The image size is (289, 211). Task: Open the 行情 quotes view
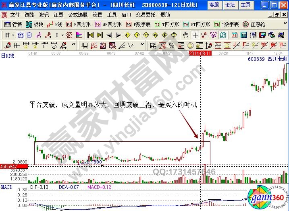pos(13,24)
